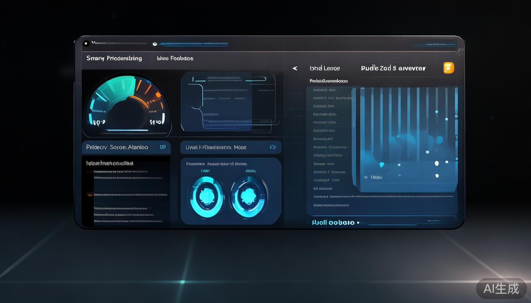Click the icon right of Uwel Moanieanol Mooe
The width and height of the screenshot is (531, 303).
273,147
